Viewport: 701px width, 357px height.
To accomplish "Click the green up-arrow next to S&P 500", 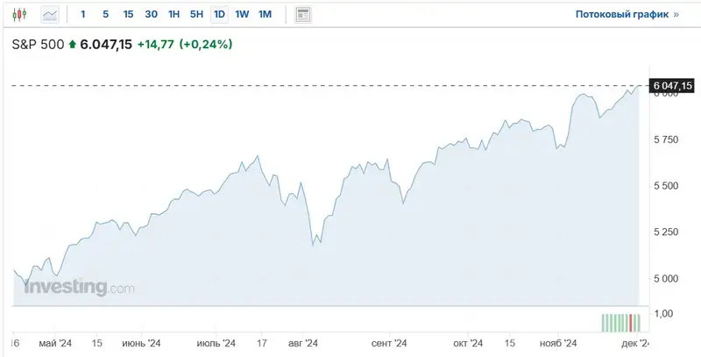I will pyautogui.click(x=72, y=45).
